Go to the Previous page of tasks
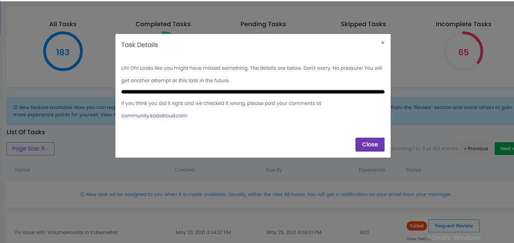The width and height of the screenshot is (514, 243). (x=476, y=149)
